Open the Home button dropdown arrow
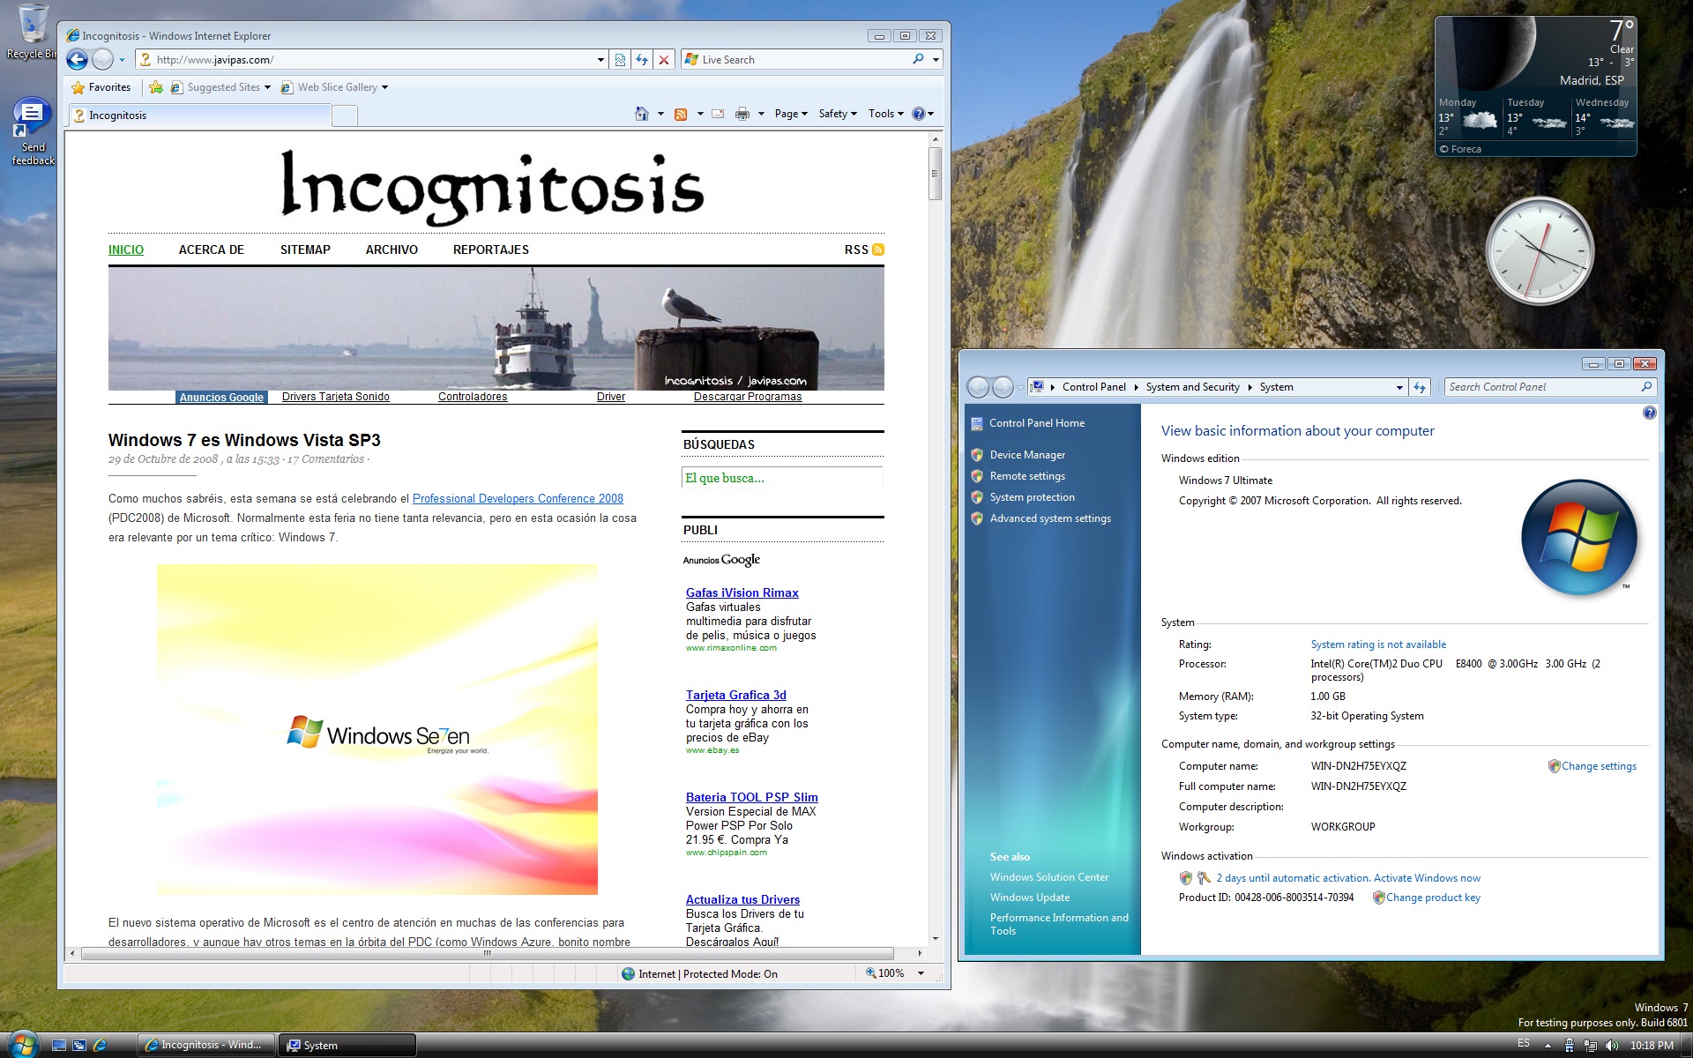1693x1058 pixels. tap(660, 114)
